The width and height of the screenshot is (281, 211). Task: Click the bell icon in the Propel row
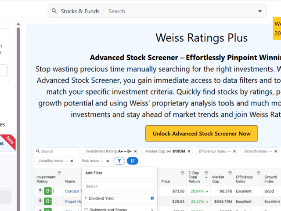[x=40, y=201]
